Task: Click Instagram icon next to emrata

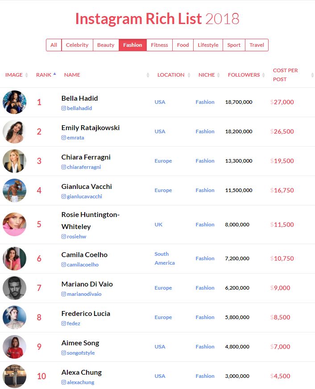Action: (64, 138)
